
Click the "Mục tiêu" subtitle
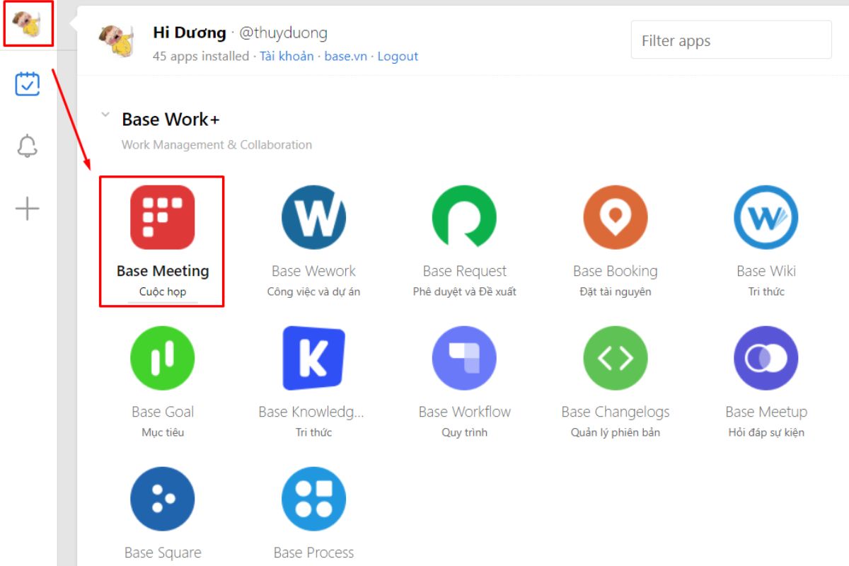[163, 432]
